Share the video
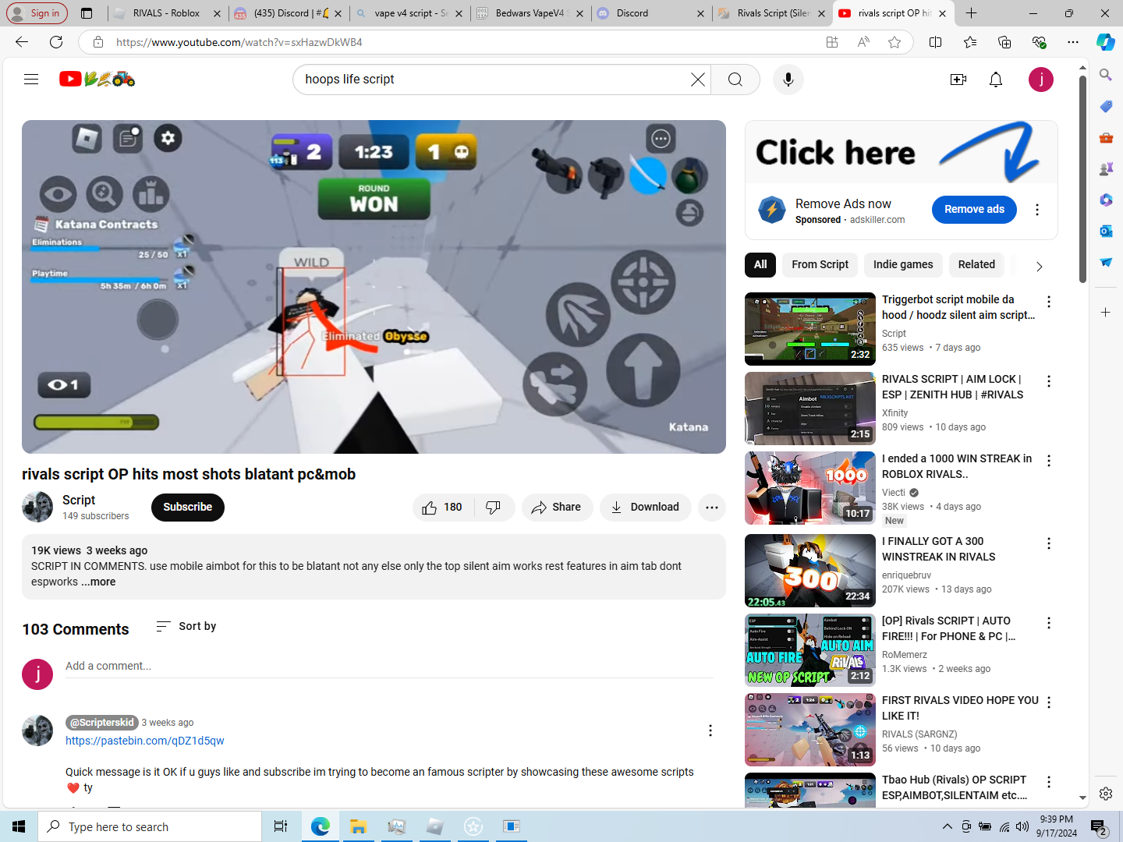Screen dimensions: 1123x842 557,508
